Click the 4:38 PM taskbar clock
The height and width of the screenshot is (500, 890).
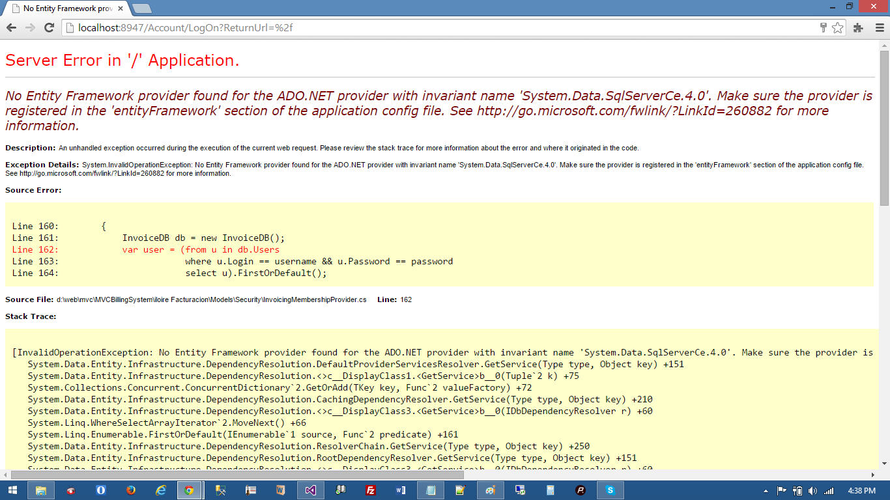pyautogui.click(x=862, y=491)
